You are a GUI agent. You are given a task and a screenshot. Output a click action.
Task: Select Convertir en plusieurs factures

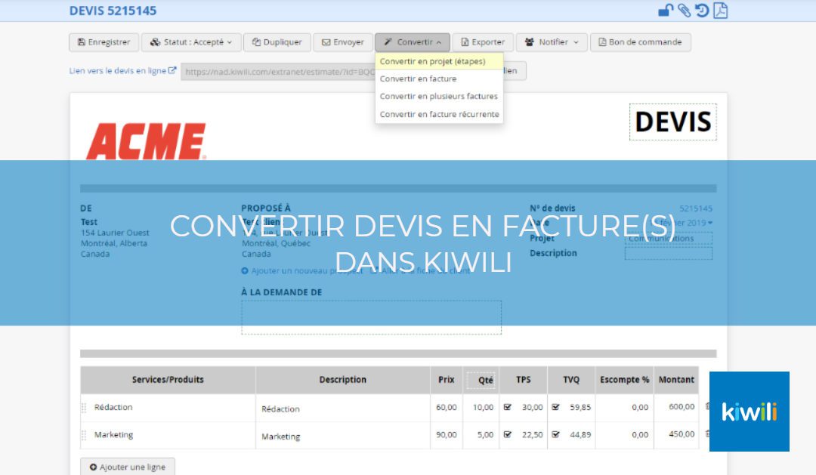pyautogui.click(x=439, y=96)
